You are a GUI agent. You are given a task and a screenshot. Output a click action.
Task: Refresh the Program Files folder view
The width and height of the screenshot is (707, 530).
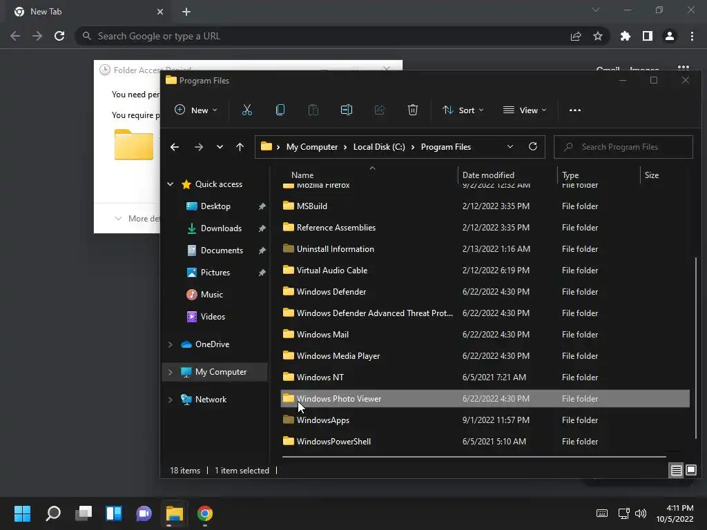click(x=532, y=146)
